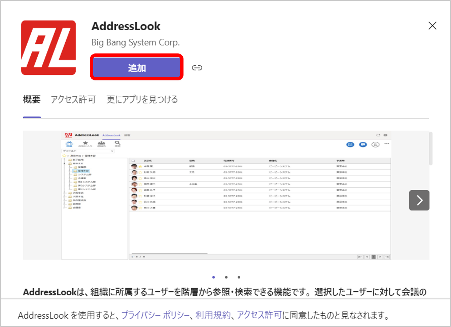The width and height of the screenshot is (451, 327).
Task: Open the 利用規約 link
Action: tap(213, 316)
